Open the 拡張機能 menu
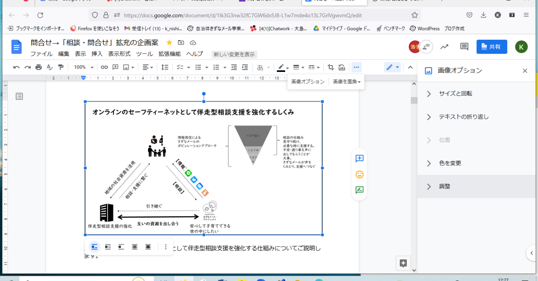This screenshot has width=538, height=281. 169,54
